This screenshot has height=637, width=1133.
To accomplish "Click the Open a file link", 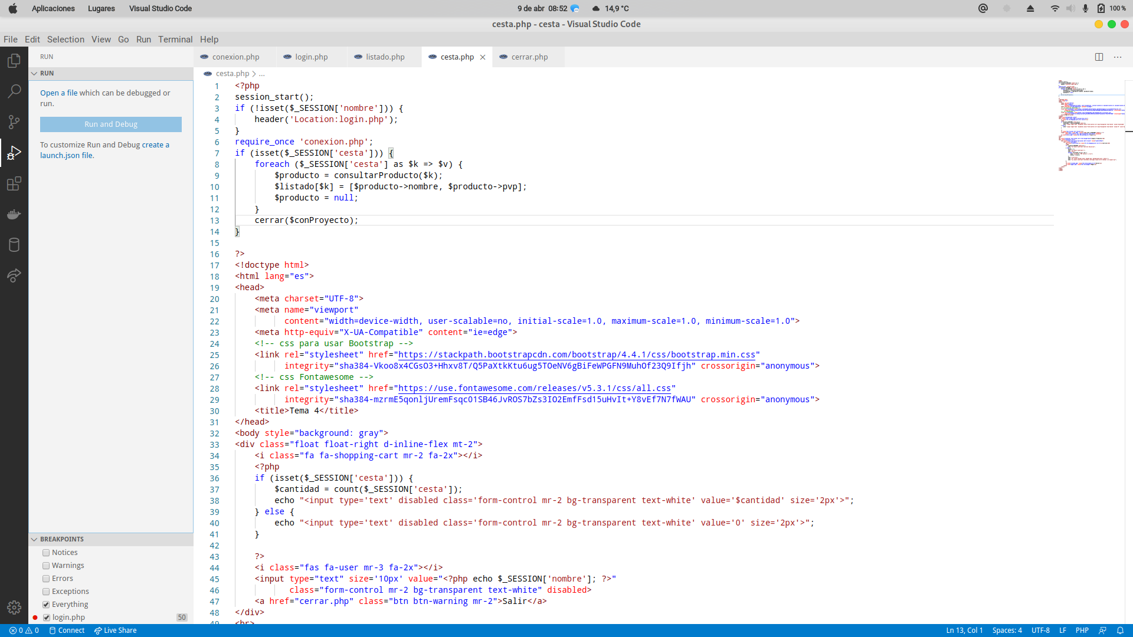I will click(58, 93).
